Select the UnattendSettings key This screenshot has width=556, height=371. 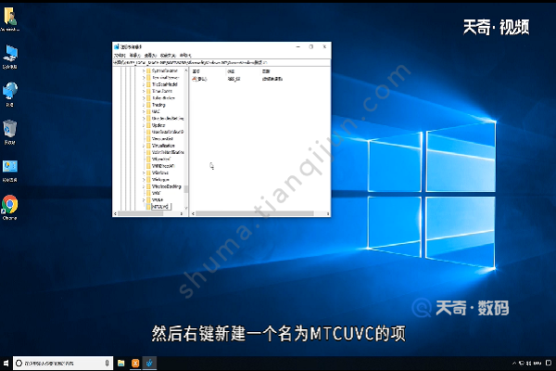click(x=168, y=119)
